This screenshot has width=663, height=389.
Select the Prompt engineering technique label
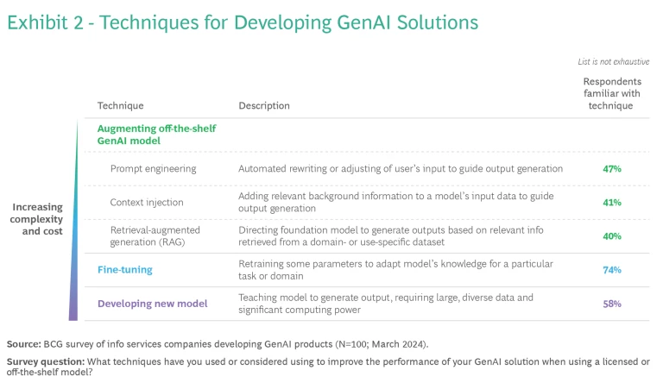tap(153, 168)
